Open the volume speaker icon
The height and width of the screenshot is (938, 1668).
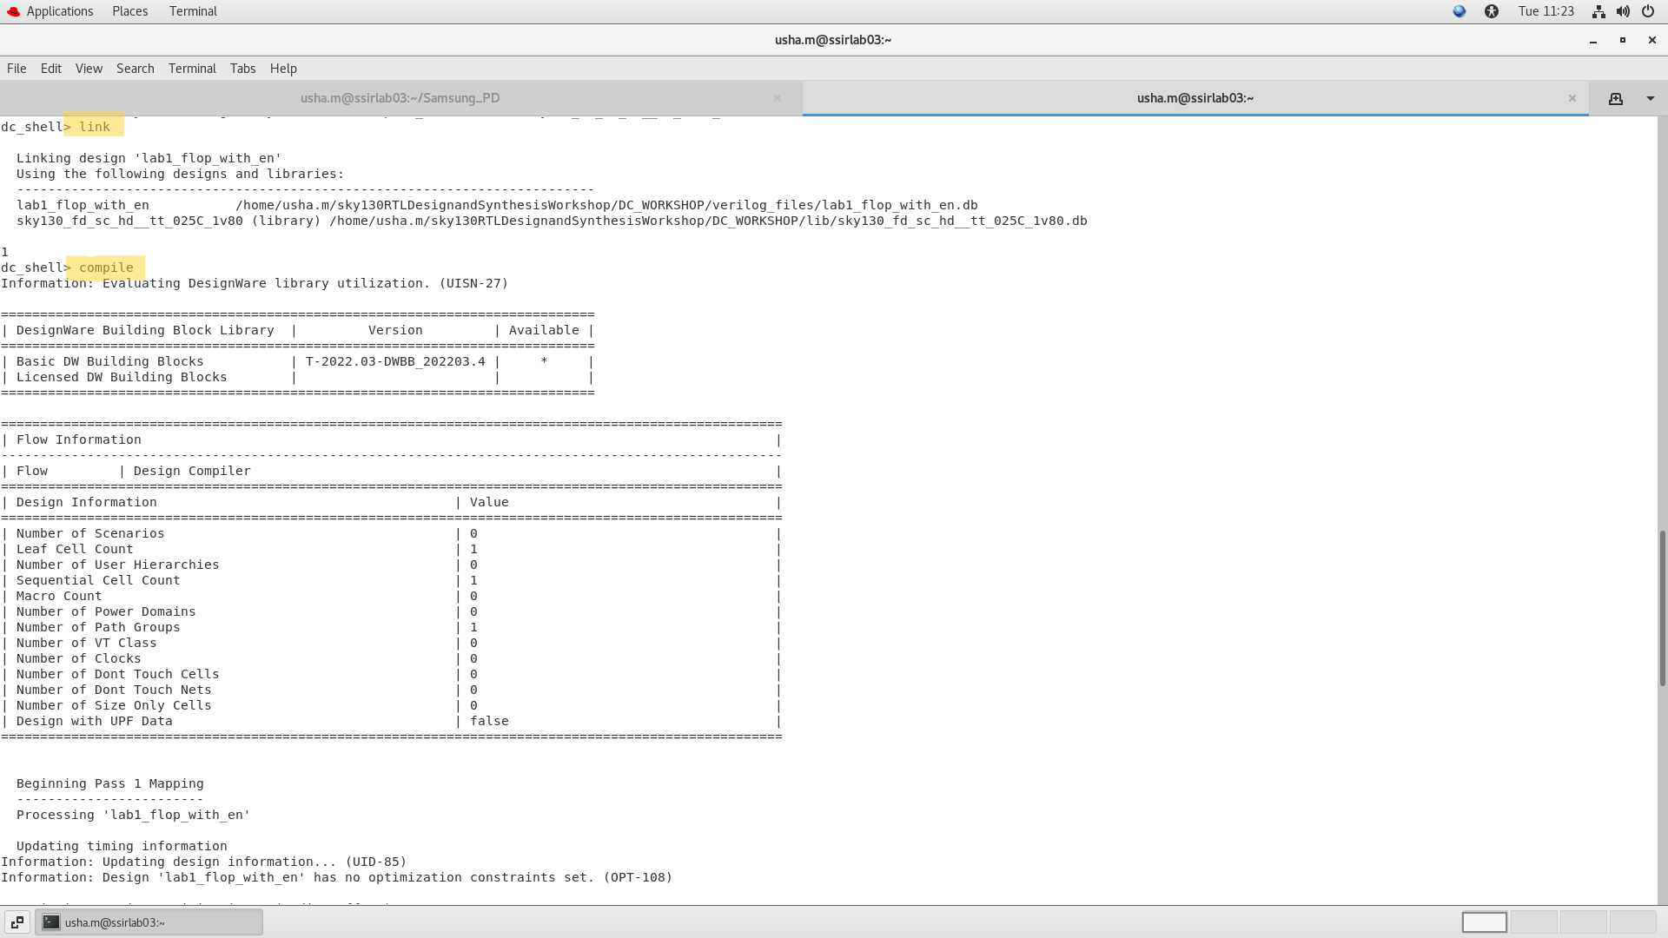click(1622, 11)
